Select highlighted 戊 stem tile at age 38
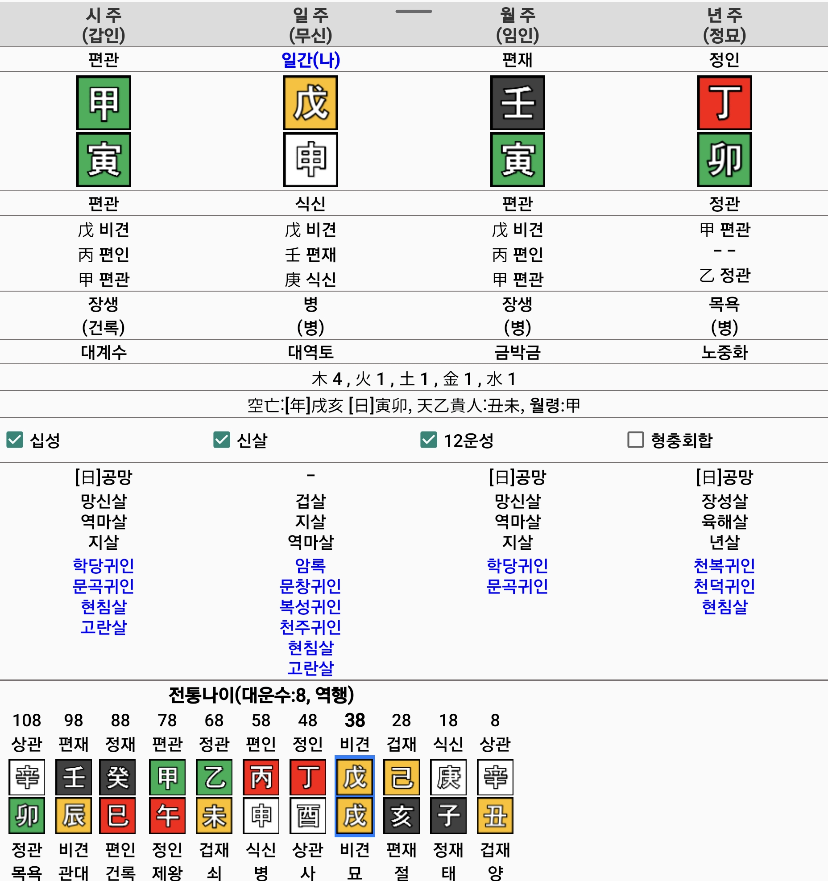 click(355, 777)
